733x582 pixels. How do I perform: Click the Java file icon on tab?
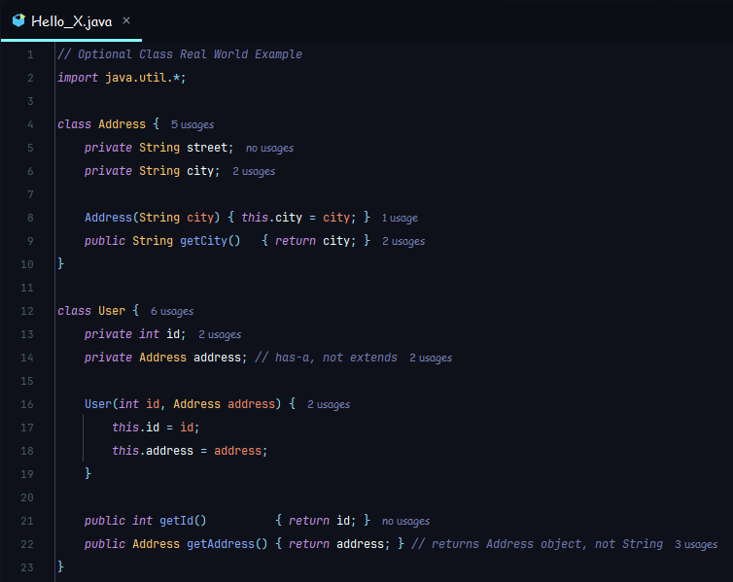click(x=18, y=20)
